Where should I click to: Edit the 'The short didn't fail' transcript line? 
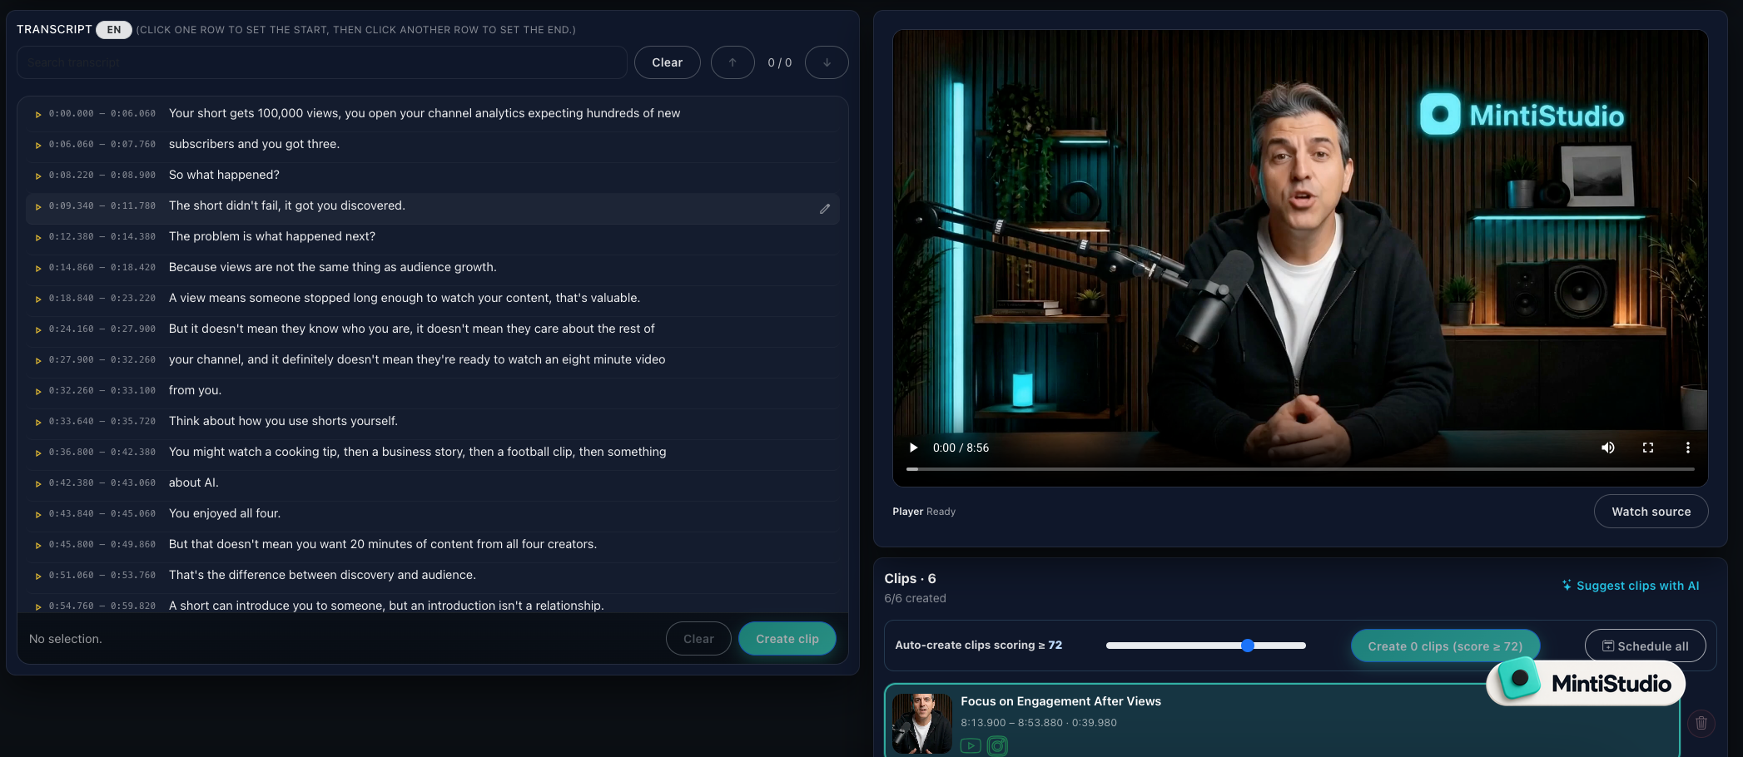point(824,209)
